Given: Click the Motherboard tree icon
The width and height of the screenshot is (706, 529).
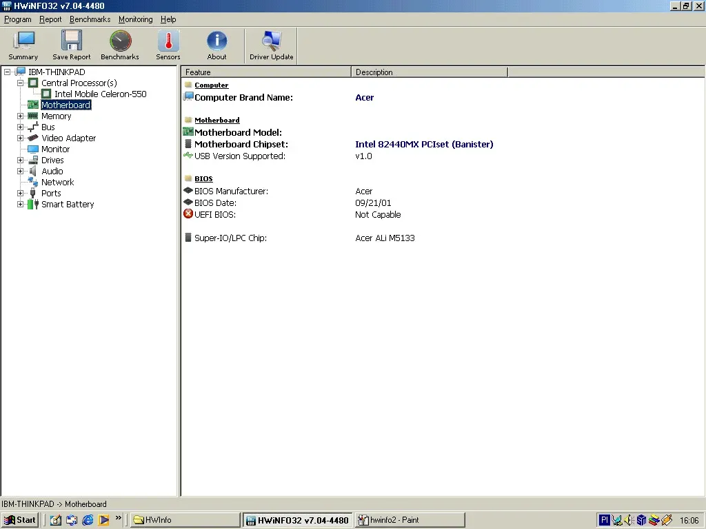Looking at the screenshot, I should (x=33, y=105).
